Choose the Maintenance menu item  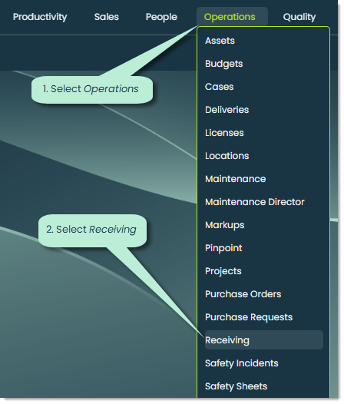pyautogui.click(x=235, y=179)
